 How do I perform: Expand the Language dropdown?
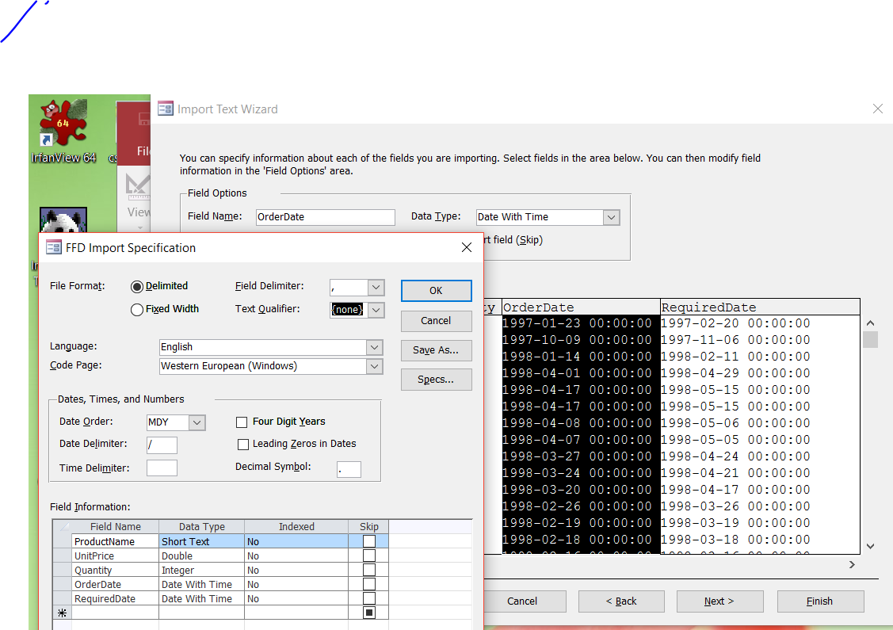click(373, 347)
